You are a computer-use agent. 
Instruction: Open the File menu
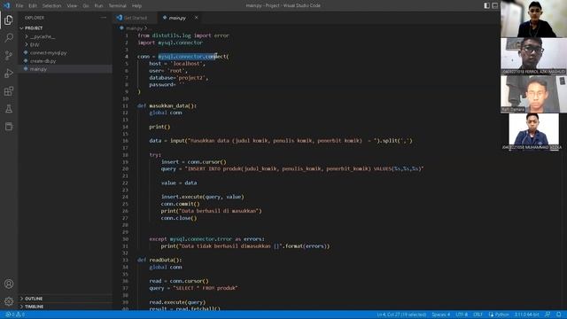pos(19,6)
